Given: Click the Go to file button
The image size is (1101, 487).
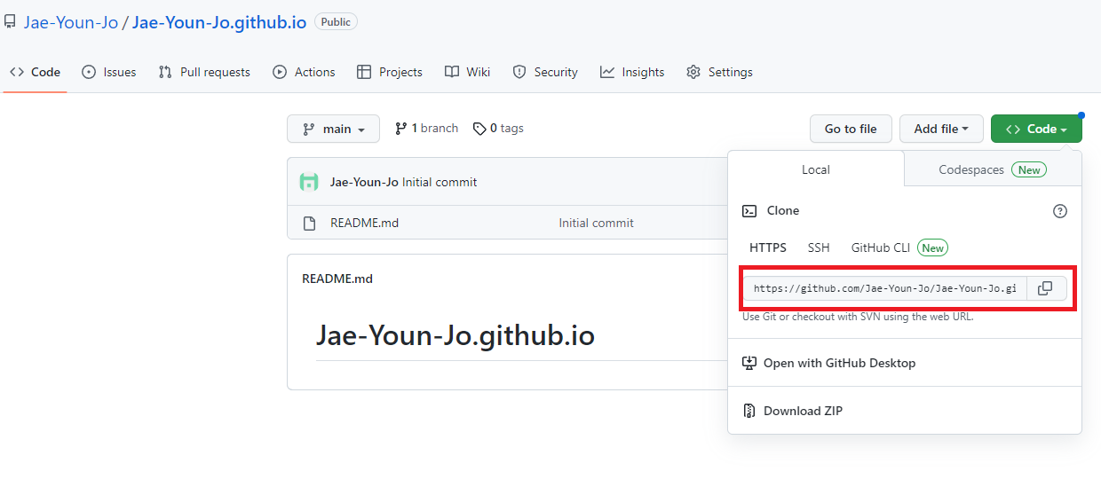Looking at the screenshot, I should pos(851,129).
